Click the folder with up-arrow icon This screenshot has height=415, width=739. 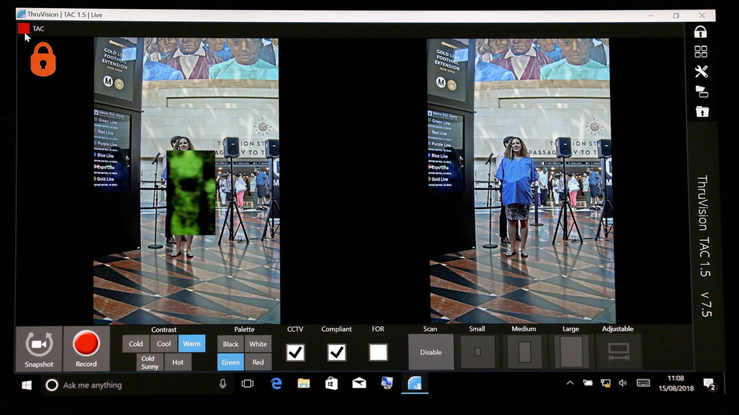point(701,111)
